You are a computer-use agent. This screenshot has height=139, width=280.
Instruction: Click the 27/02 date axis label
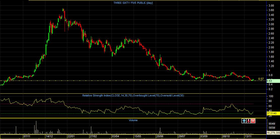point(93,136)
